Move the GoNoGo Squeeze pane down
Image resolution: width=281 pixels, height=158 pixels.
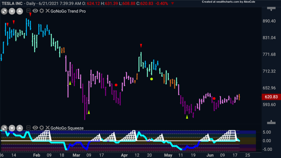[12, 128]
